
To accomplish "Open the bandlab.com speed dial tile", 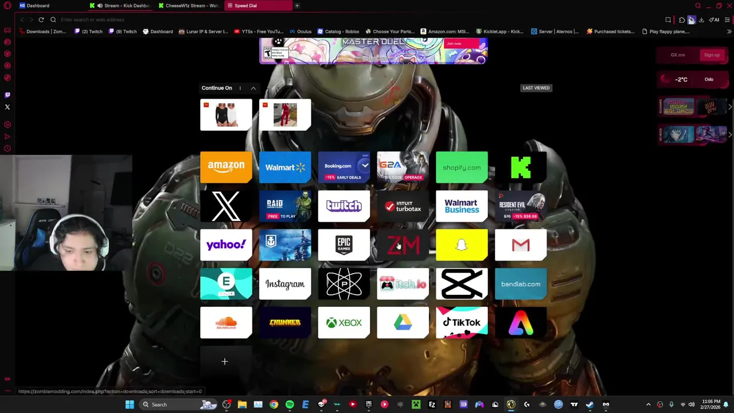I will click(x=521, y=284).
